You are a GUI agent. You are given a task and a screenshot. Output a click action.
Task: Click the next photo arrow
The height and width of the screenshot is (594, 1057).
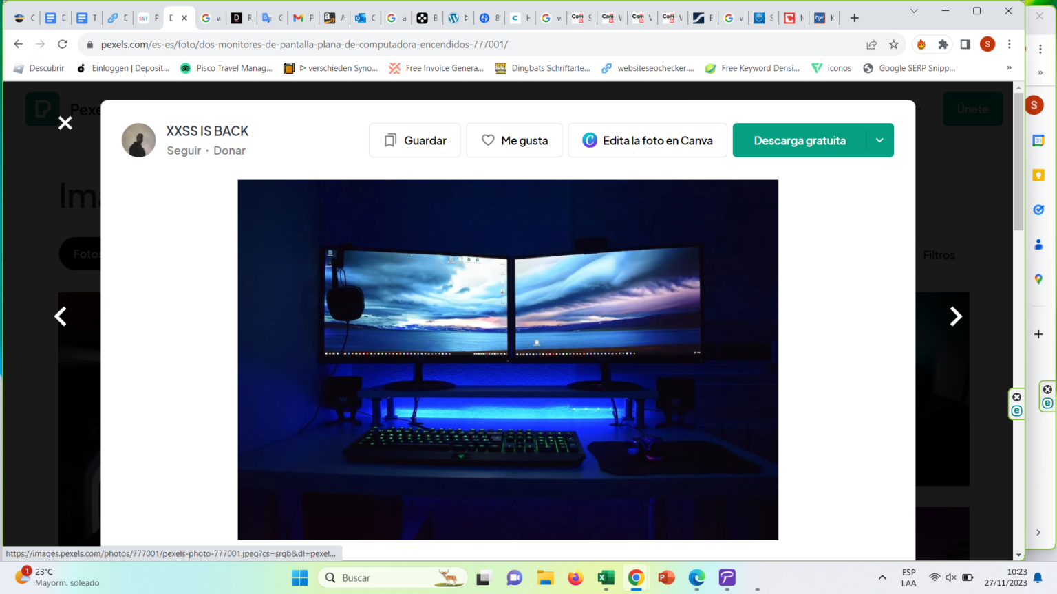(x=956, y=316)
